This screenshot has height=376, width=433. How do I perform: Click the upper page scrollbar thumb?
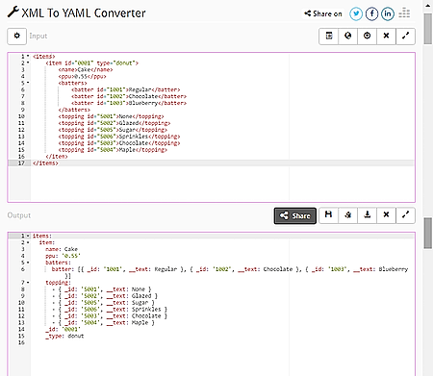(x=428, y=29)
